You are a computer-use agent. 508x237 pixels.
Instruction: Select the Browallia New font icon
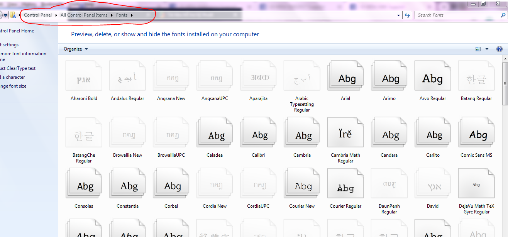click(x=127, y=133)
